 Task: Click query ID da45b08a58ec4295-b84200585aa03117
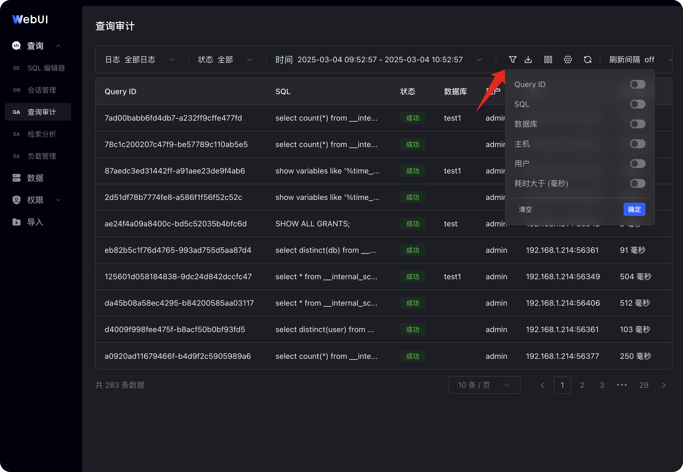(x=179, y=303)
